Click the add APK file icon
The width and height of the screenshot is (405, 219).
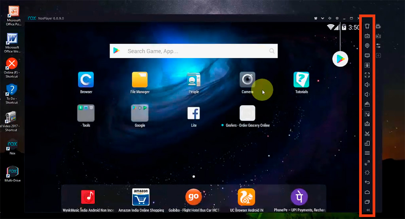[367, 124]
